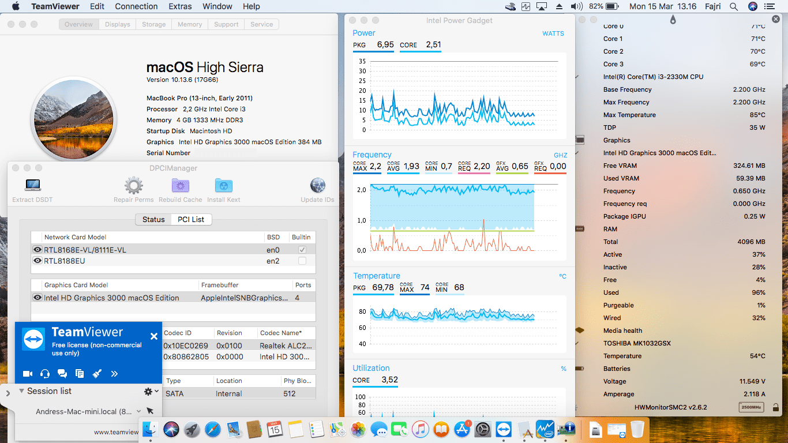Click the 2500MHz button in HWMonitorSMC2
Image resolution: width=788 pixels, height=443 pixels.
coord(751,407)
